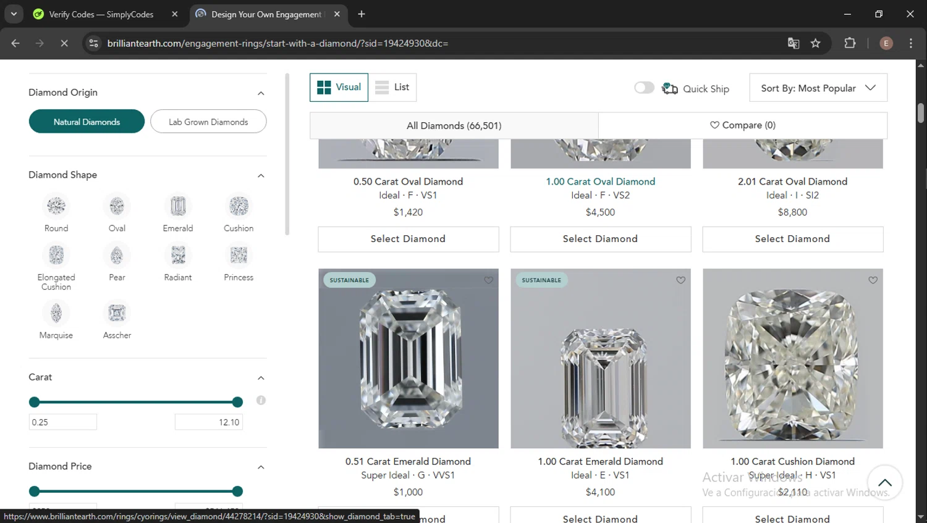Switch to Verify Codes — SimplyCodes tab
Screen dimensions: 927x523
click(x=102, y=14)
